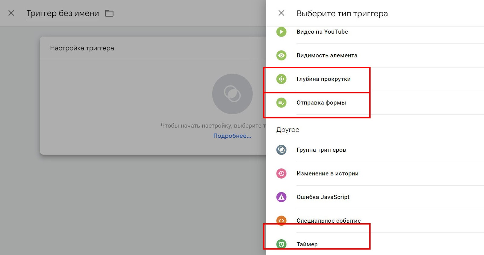Click the 'Другое' section heading

click(x=288, y=130)
